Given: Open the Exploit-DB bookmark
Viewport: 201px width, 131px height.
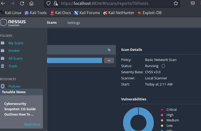Looking at the screenshot, I should [x=150, y=13].
